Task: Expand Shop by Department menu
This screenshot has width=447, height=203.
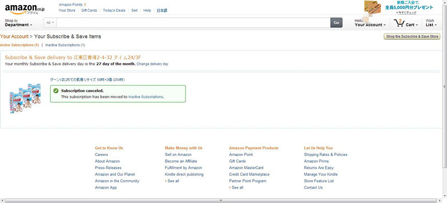Action: tap(18, 23)
